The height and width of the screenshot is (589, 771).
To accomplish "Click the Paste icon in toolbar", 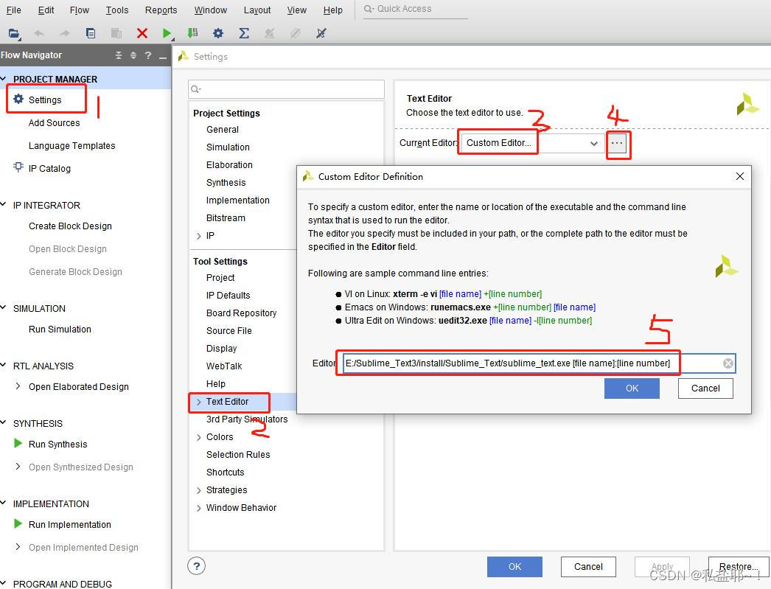I will tap(116, 33).
